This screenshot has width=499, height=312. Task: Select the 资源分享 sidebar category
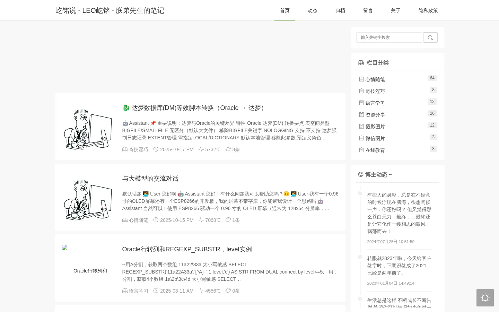[x=375, y=115]
